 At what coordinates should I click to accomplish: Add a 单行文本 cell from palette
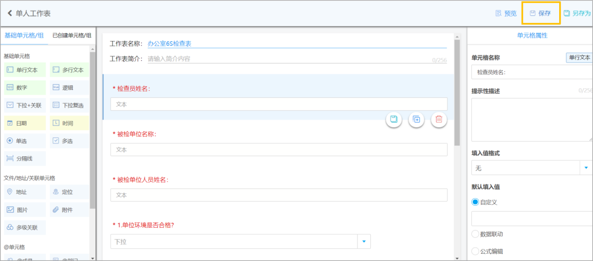pyautogui.click(x=25, y=70)
